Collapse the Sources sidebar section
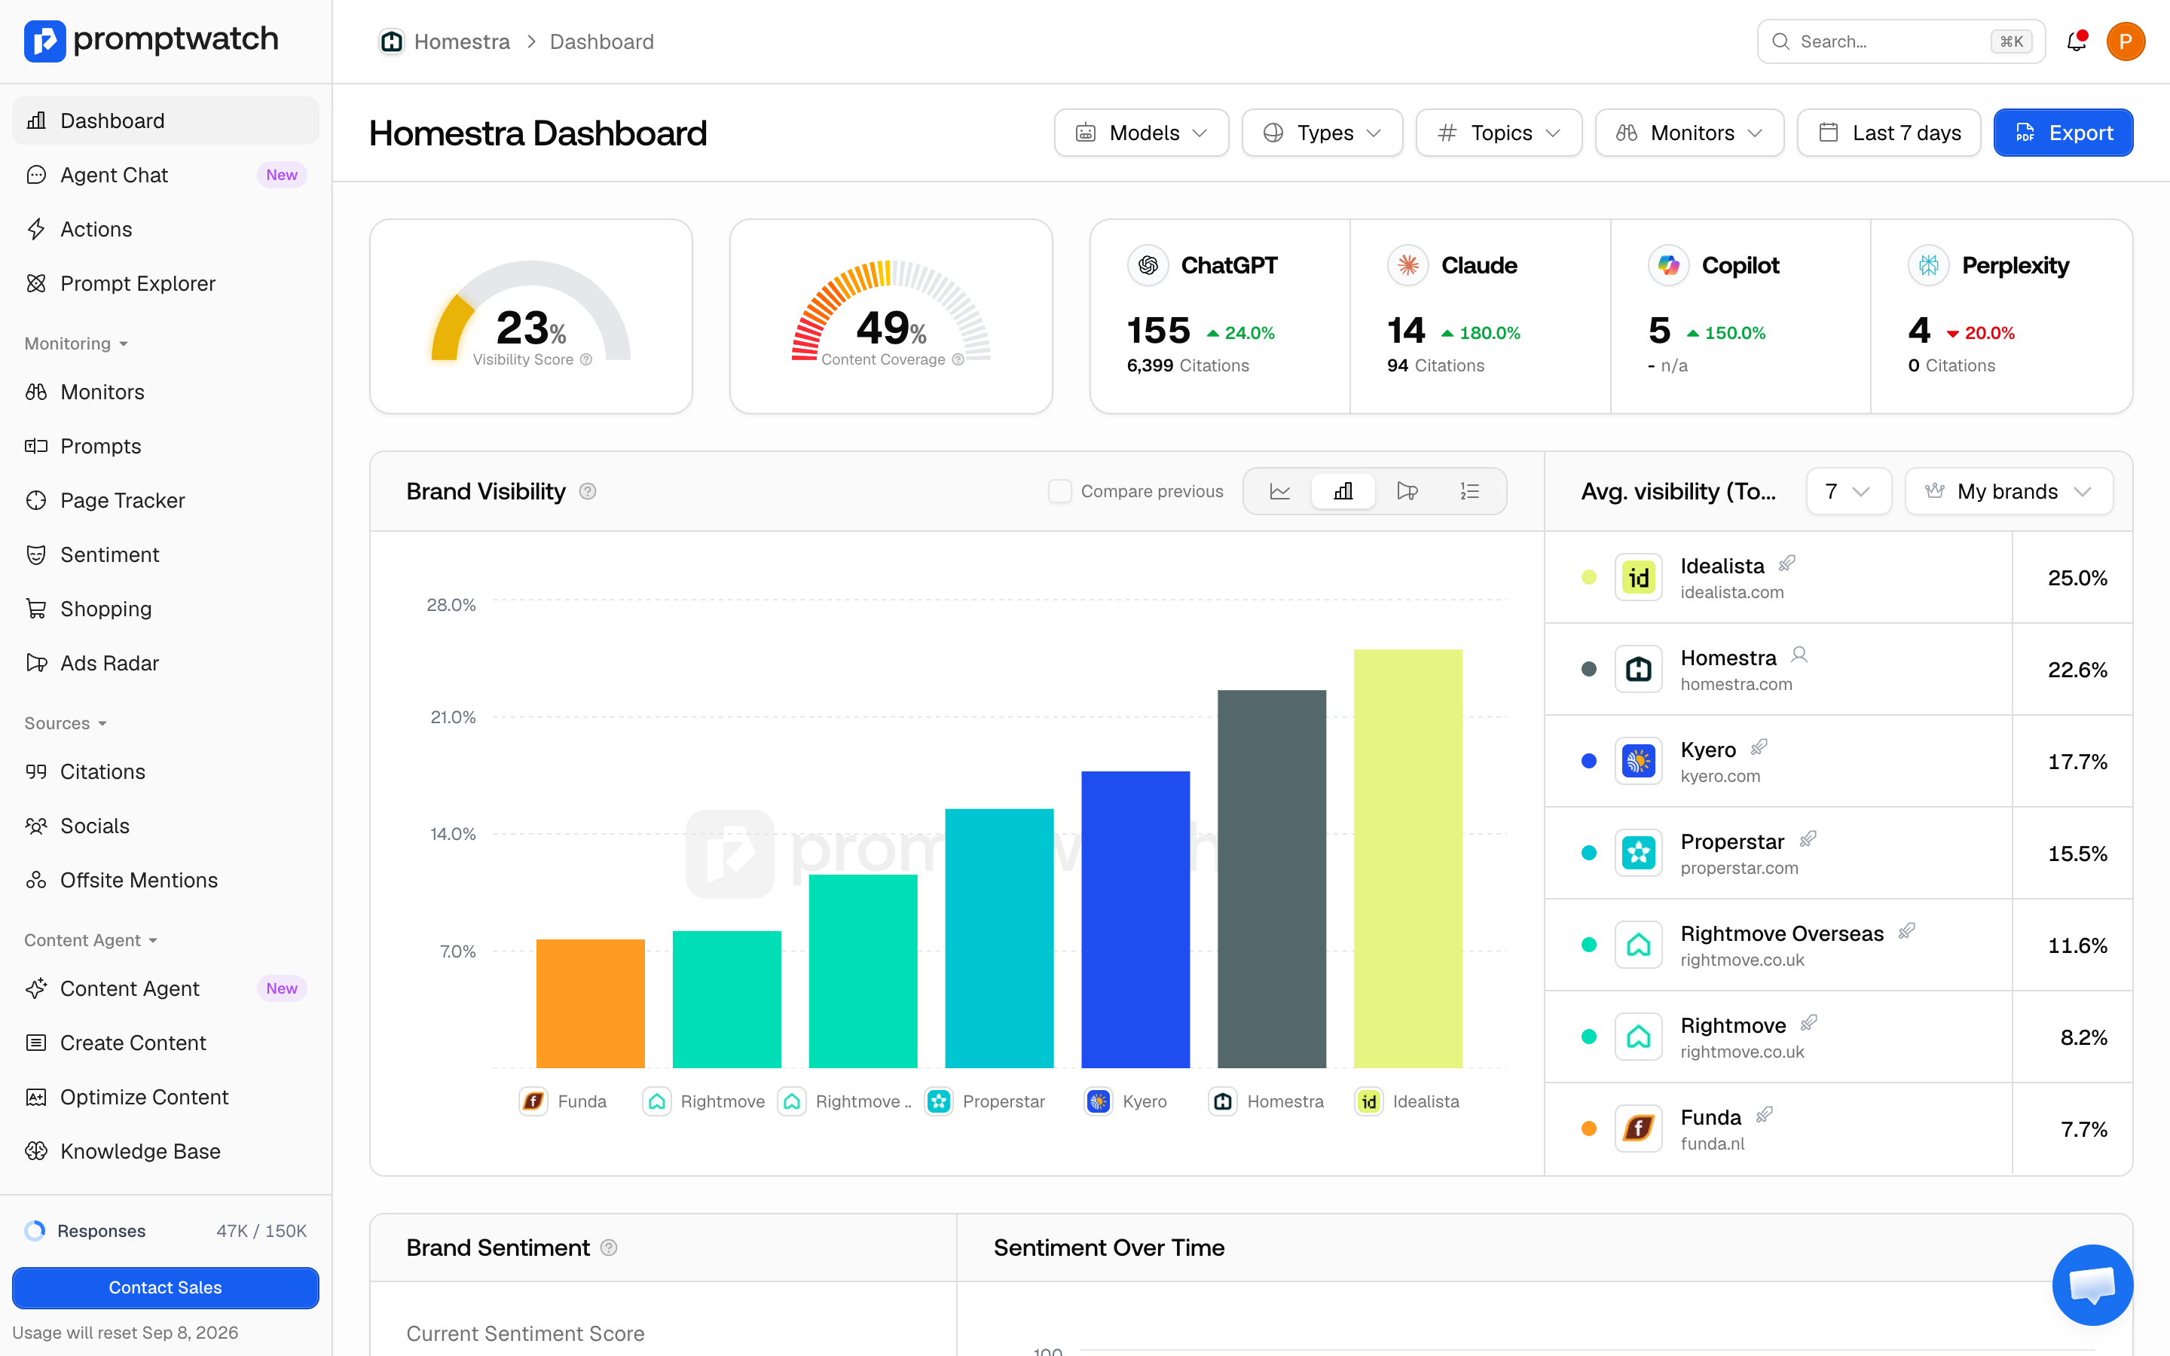This screenshot has height=1356, width=2170. coord(66,723)
